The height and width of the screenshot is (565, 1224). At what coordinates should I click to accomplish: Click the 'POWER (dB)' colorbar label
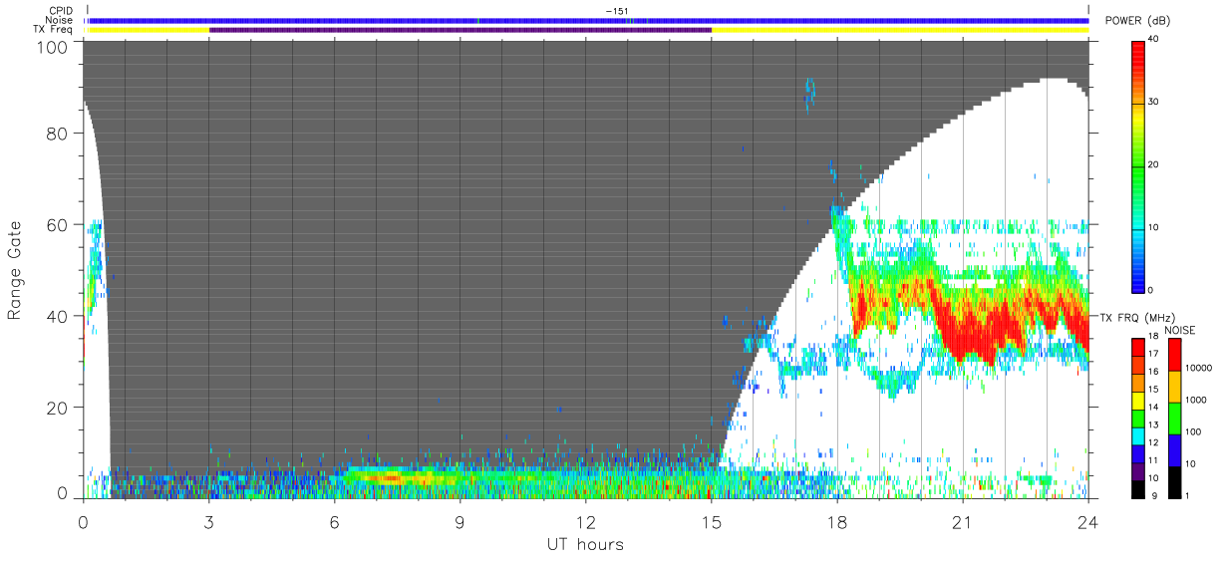pos(1137,21)
